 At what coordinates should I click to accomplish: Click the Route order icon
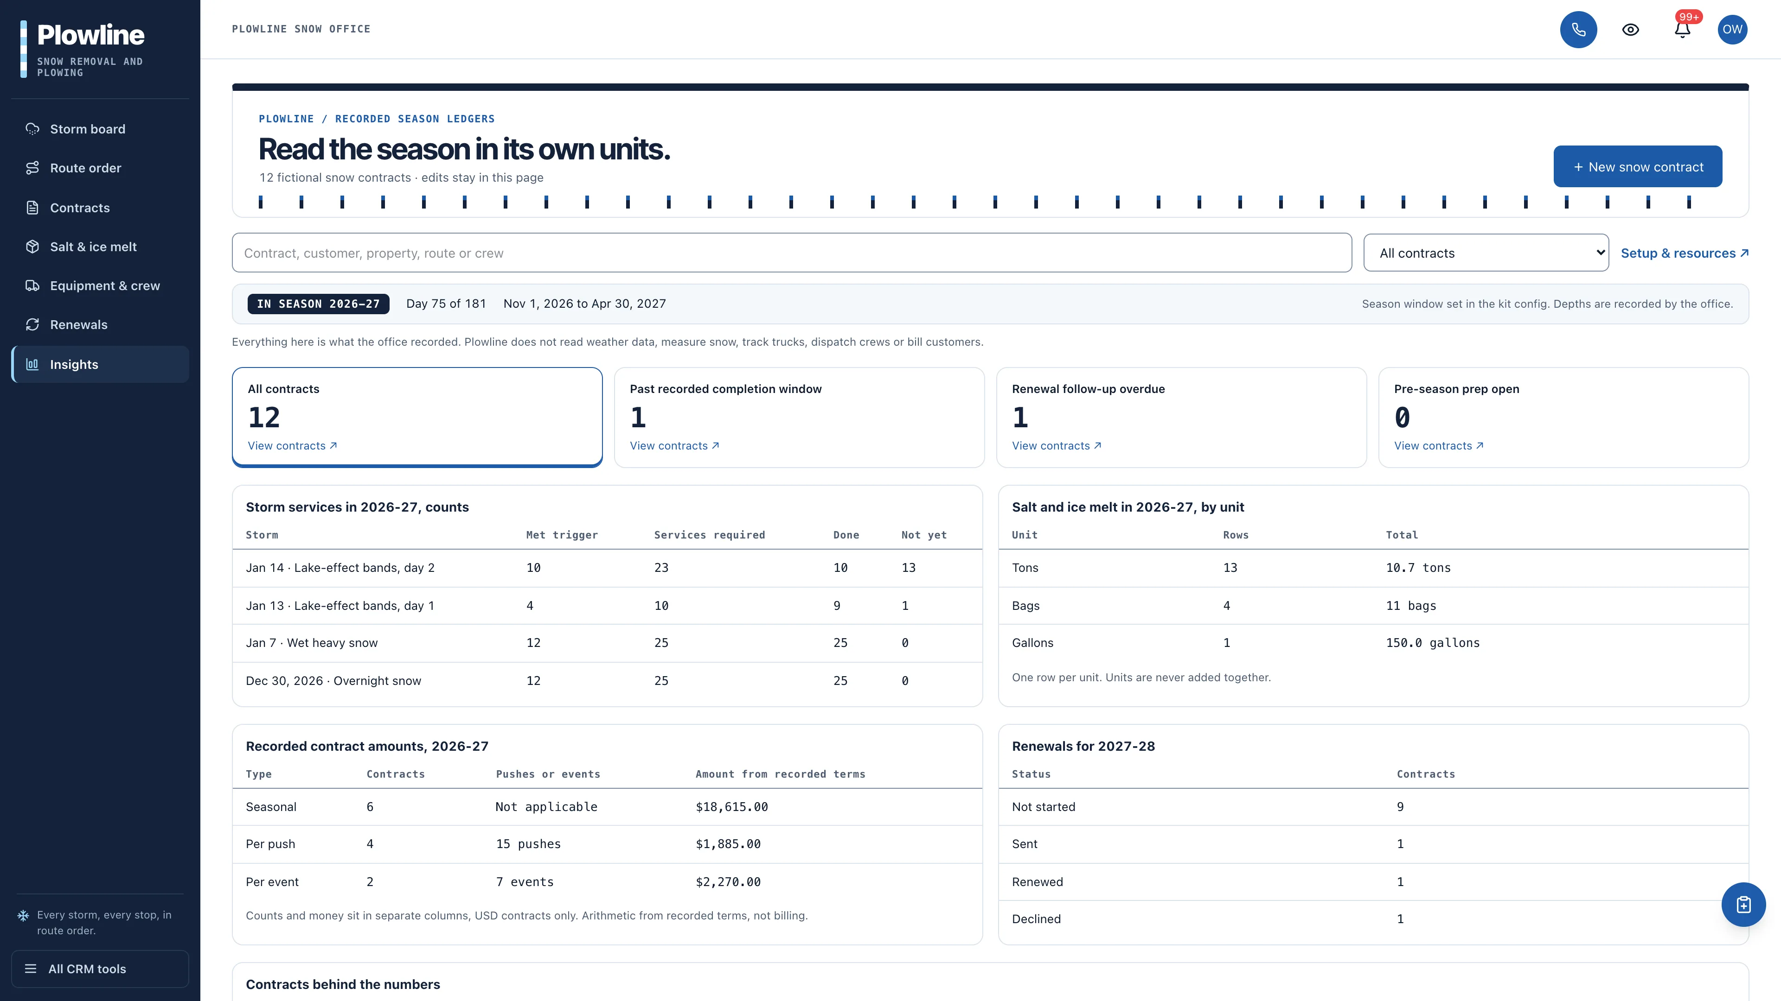[32, 168]
